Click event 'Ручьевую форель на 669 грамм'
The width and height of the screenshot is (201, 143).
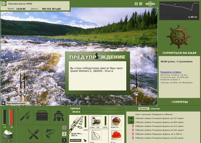pyautogui.click(x=159, y=122)
